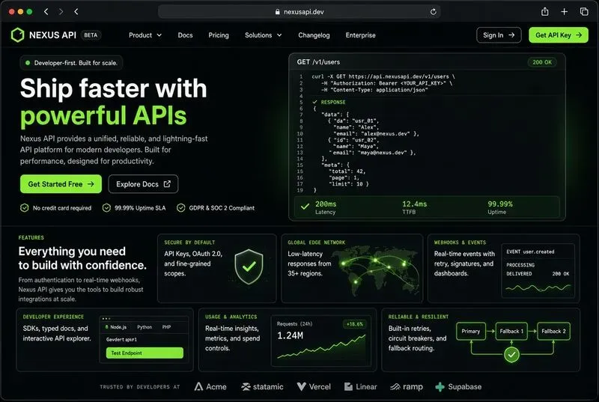
Task: Open the Pricing page
Action: click(219, 35)
